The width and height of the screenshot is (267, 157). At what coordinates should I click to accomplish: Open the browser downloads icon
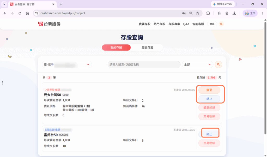click(234, 13)
